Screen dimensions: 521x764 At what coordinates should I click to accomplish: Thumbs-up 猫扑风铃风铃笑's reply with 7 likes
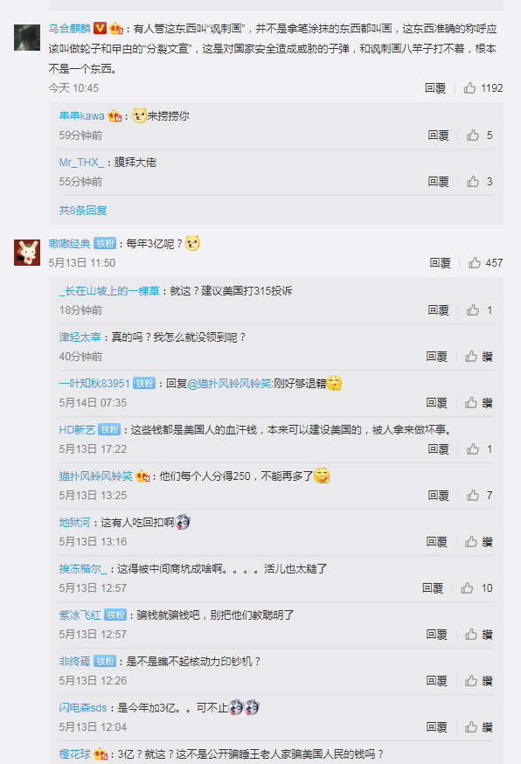point(479,496)
